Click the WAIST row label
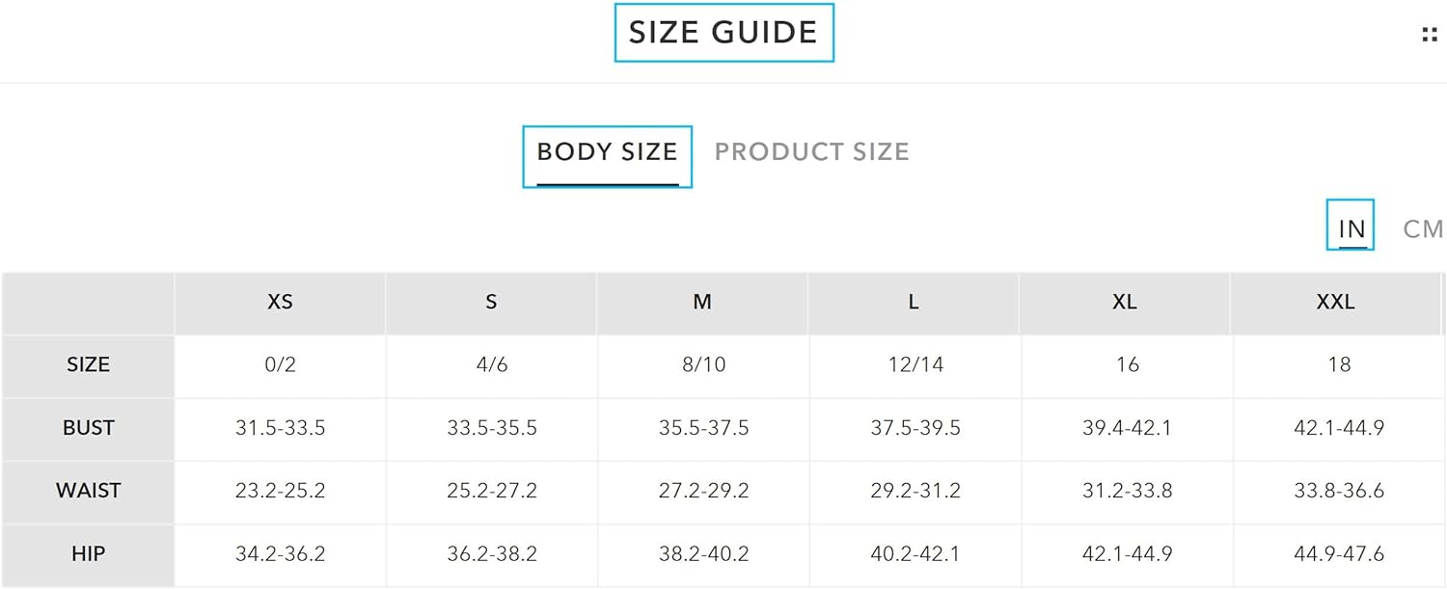Viewport: 1447px width, 589px height. click(x=88, y=492)
